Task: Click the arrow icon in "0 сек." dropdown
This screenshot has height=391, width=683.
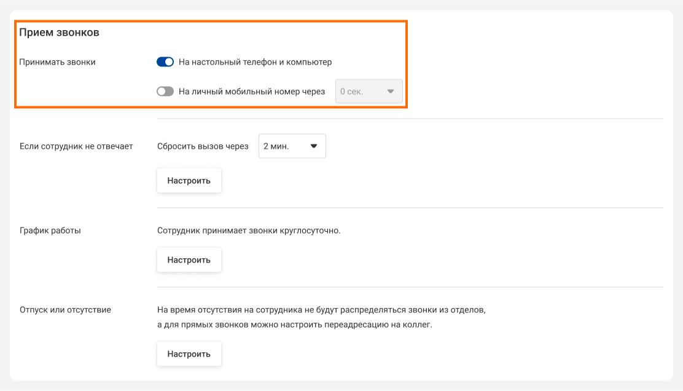Action: pos(390,92)
